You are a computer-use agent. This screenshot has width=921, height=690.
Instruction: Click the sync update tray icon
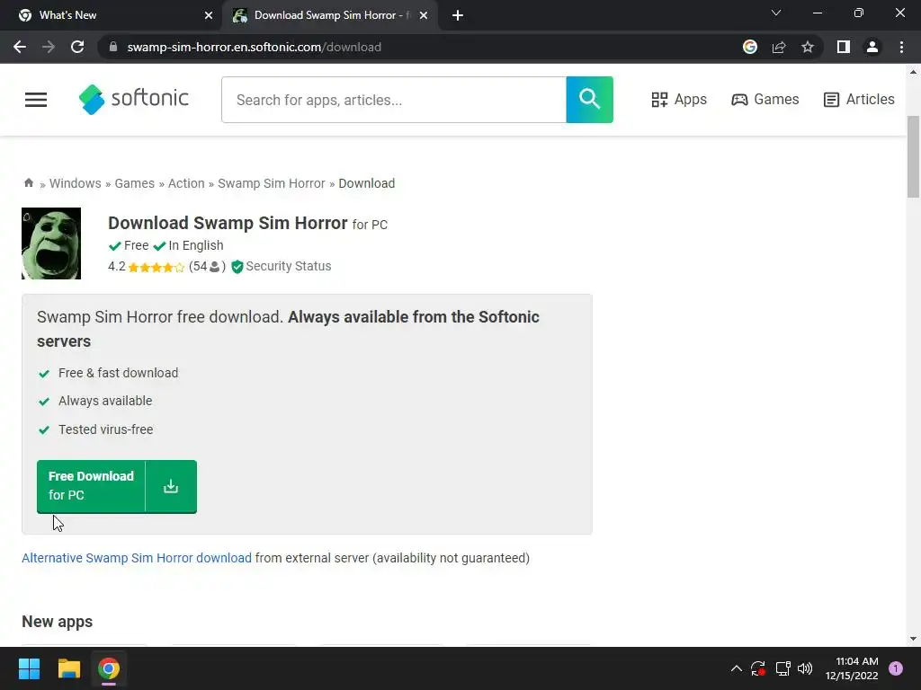[757, 668]
